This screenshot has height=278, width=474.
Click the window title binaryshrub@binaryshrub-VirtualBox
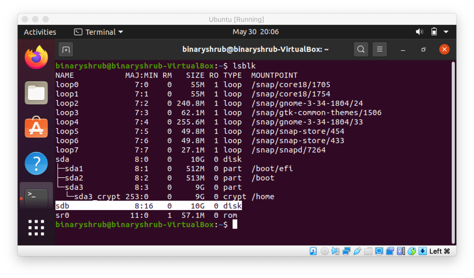[255, 49]
